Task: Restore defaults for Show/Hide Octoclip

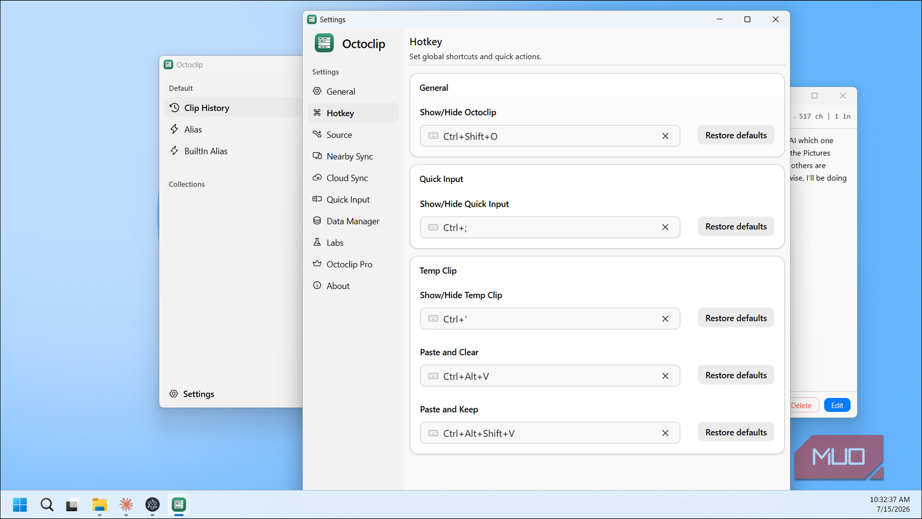Action: 736,135
